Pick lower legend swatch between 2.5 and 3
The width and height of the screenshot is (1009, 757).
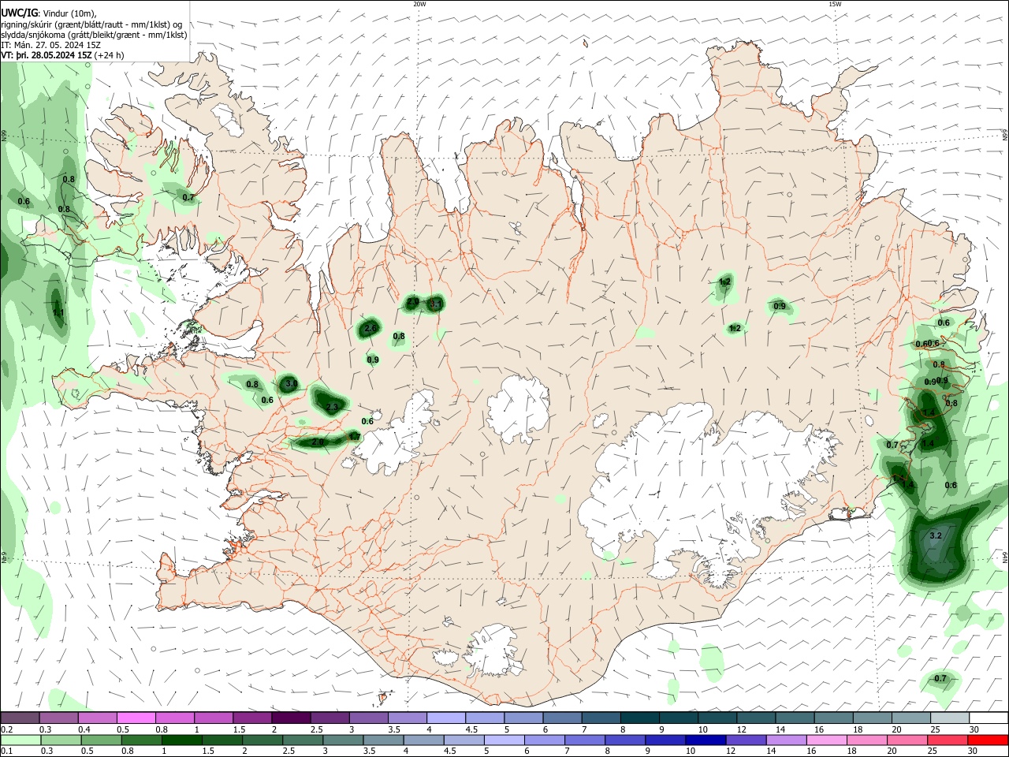pyautogui.click(x=303, y=740)
